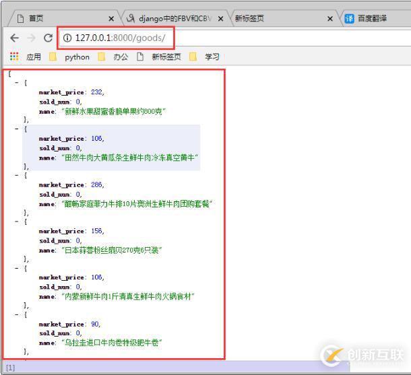Reload the page with the refresh icon
Image resolution: width=411 pixels, height=375 pixels.
48,38
